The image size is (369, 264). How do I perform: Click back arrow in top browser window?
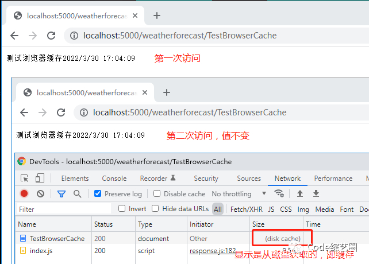14,36
